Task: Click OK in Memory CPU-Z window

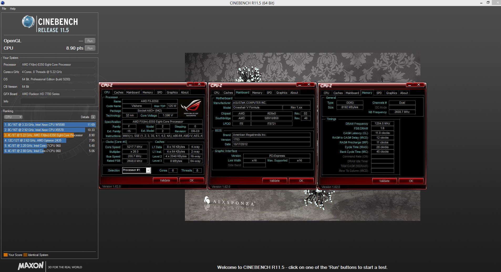Action: click(x=411, y=181)
